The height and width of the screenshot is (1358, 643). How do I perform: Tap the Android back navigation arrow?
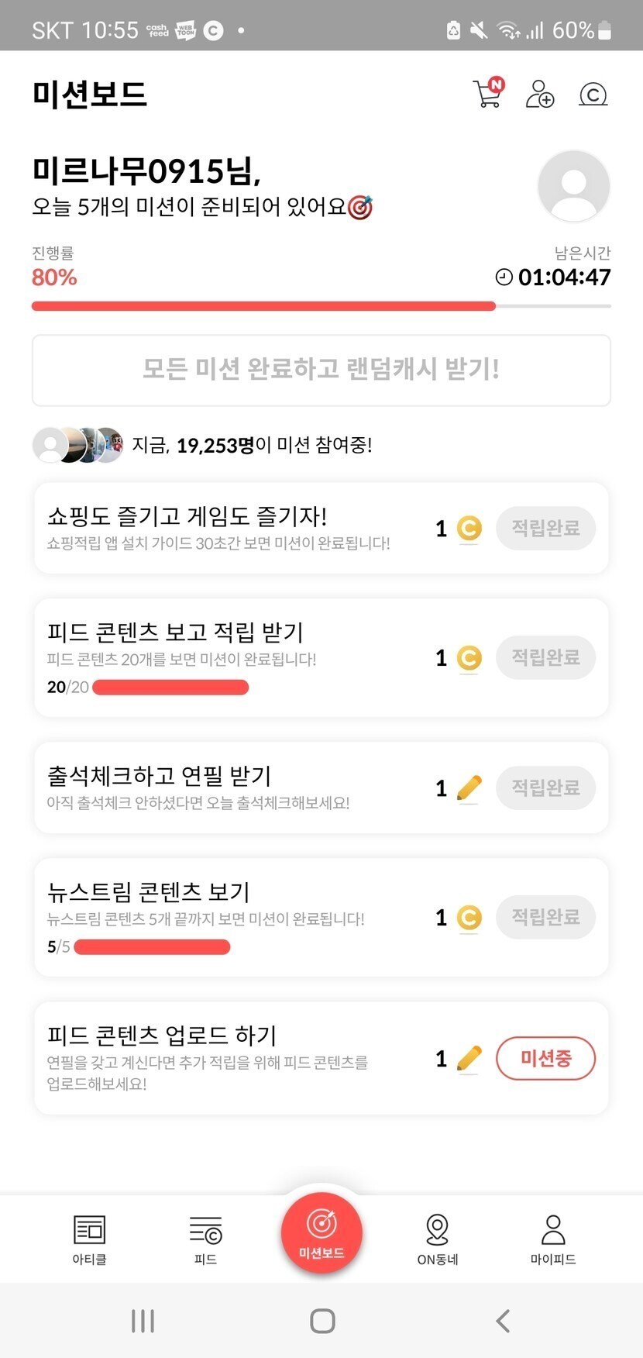click(503, 1321)
